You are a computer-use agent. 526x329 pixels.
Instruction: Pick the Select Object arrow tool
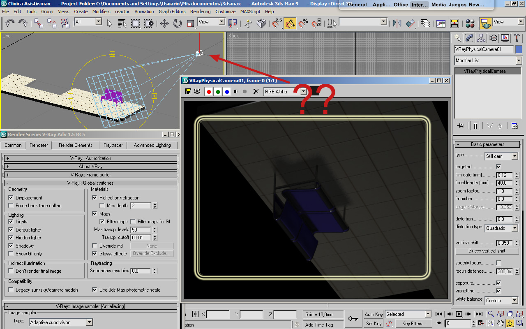[109, 23]
